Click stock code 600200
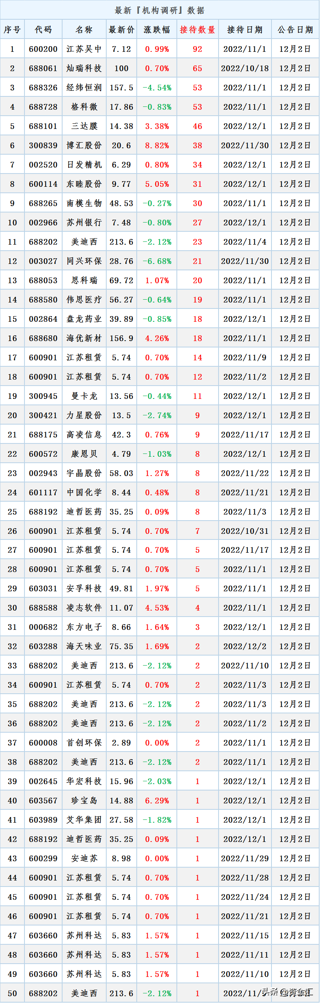The height and width of the screenshot is (1003, 320). coord(43,49)
